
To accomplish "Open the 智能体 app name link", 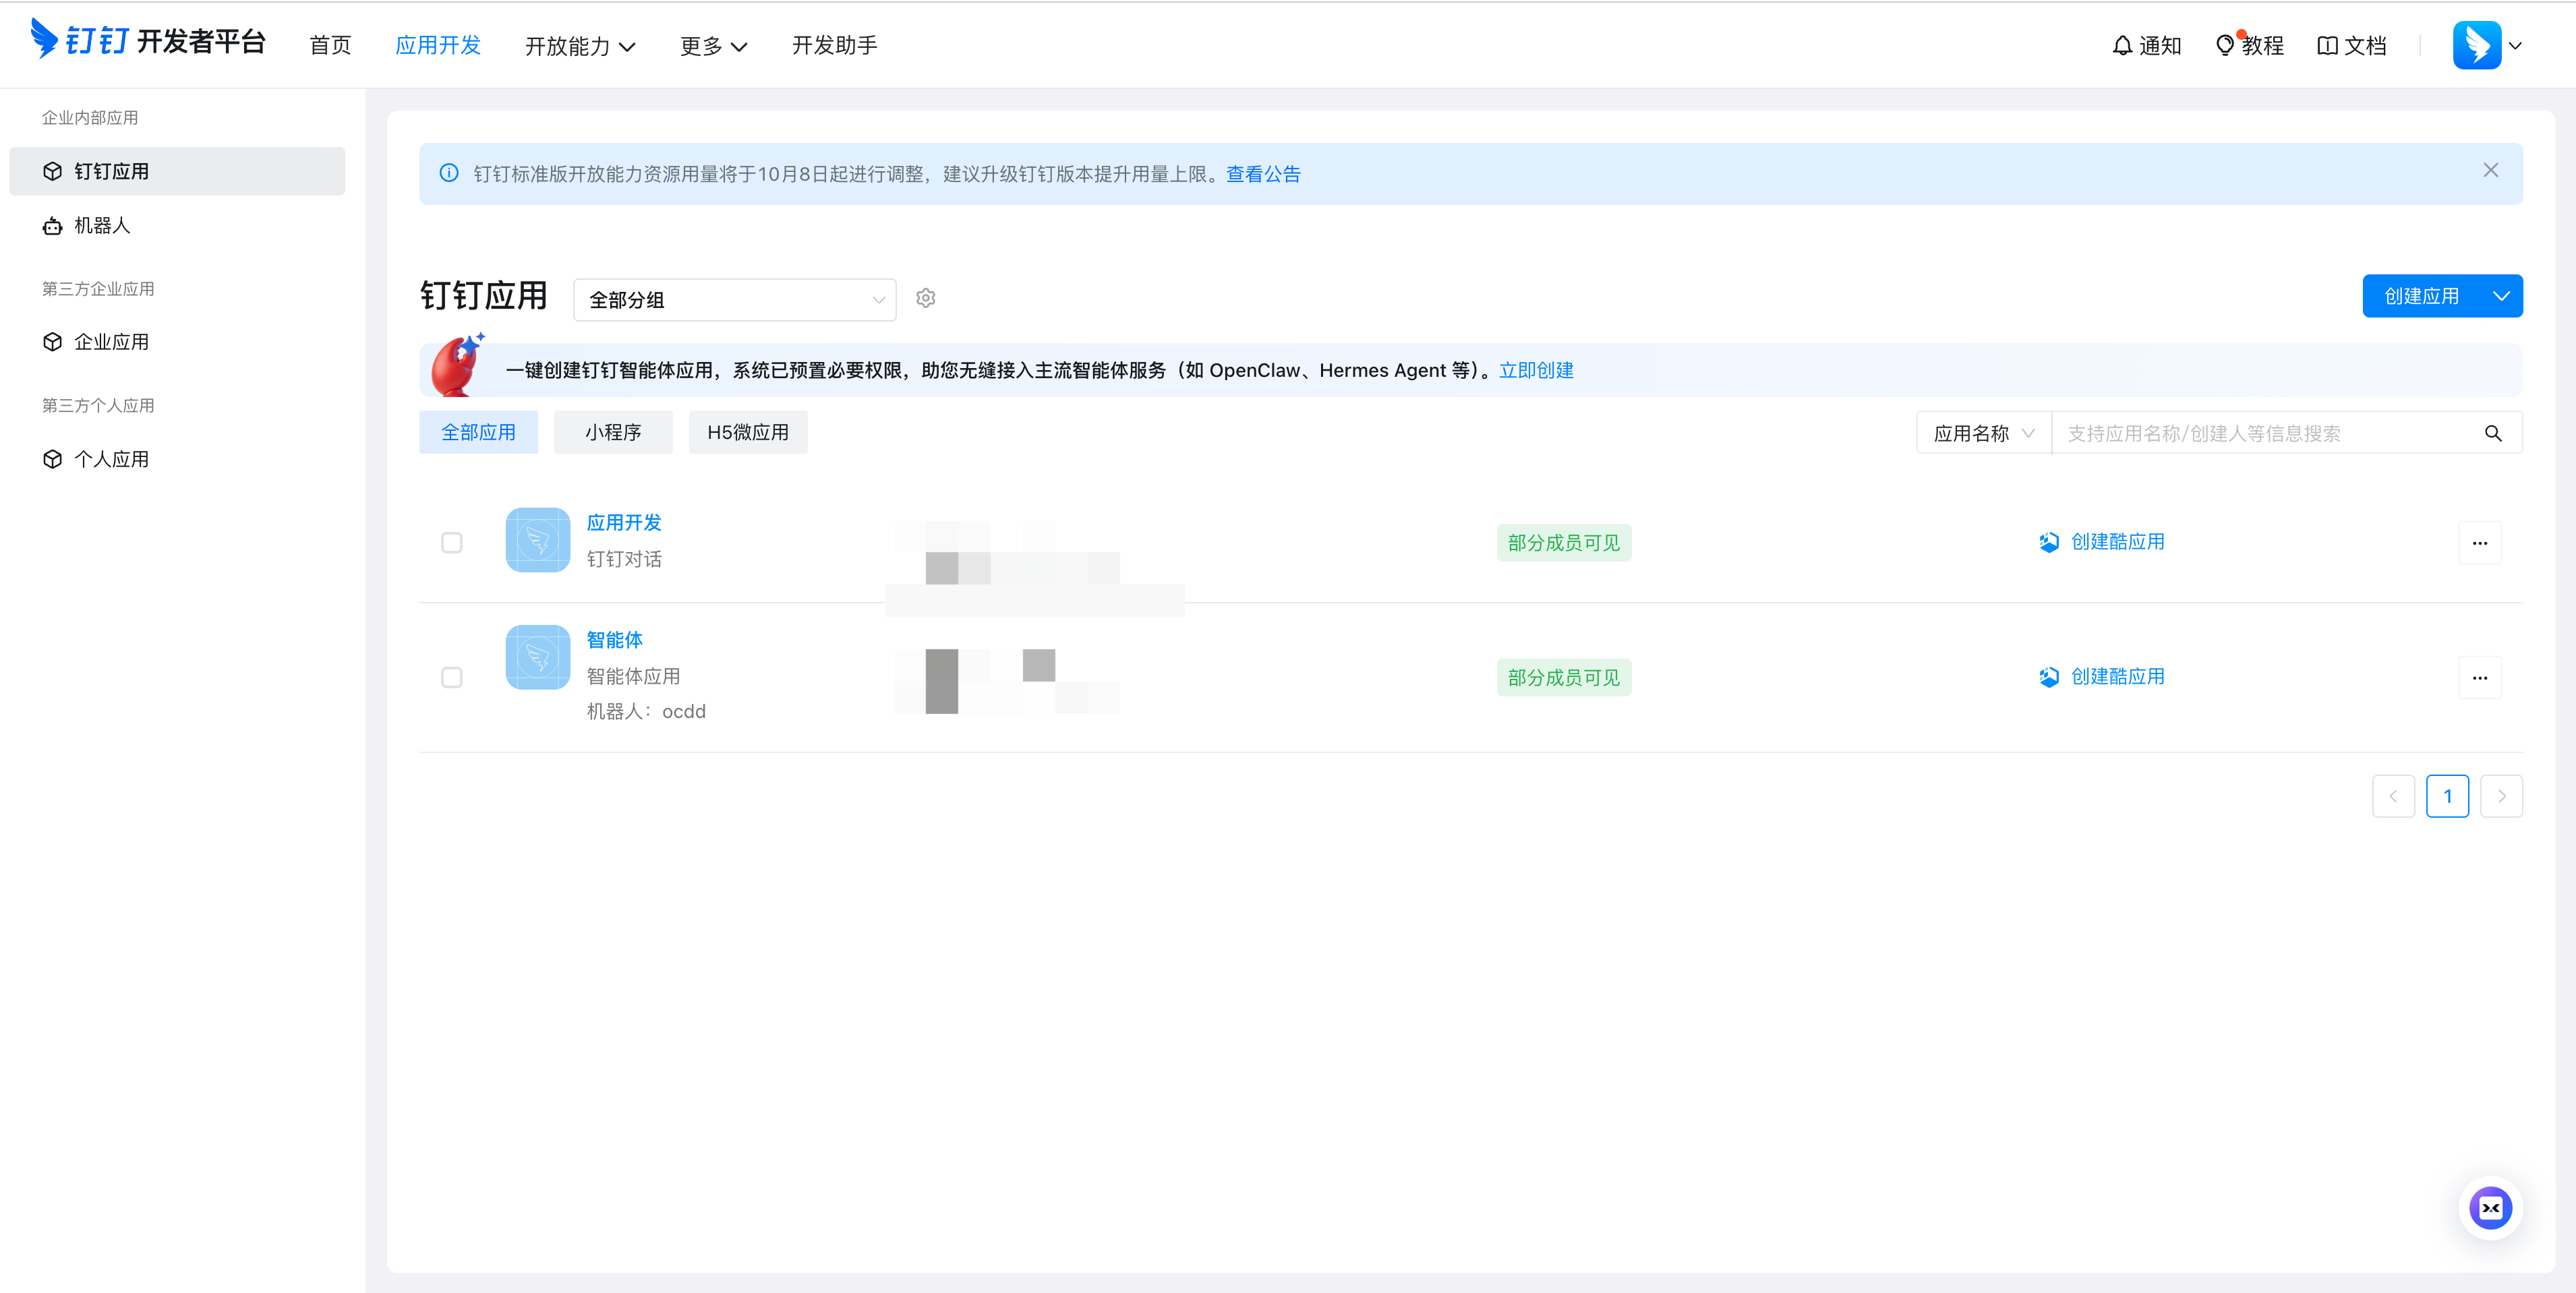I will pos(614,640).
